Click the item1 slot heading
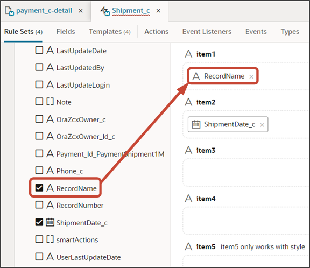Screen dimensions: 310x268 pos(206,54)
